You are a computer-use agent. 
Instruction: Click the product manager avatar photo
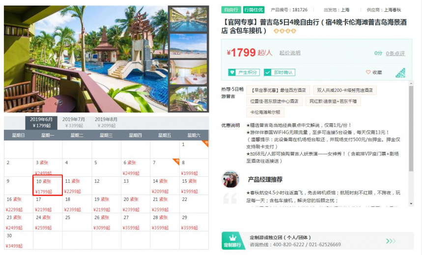coord(230,179)
